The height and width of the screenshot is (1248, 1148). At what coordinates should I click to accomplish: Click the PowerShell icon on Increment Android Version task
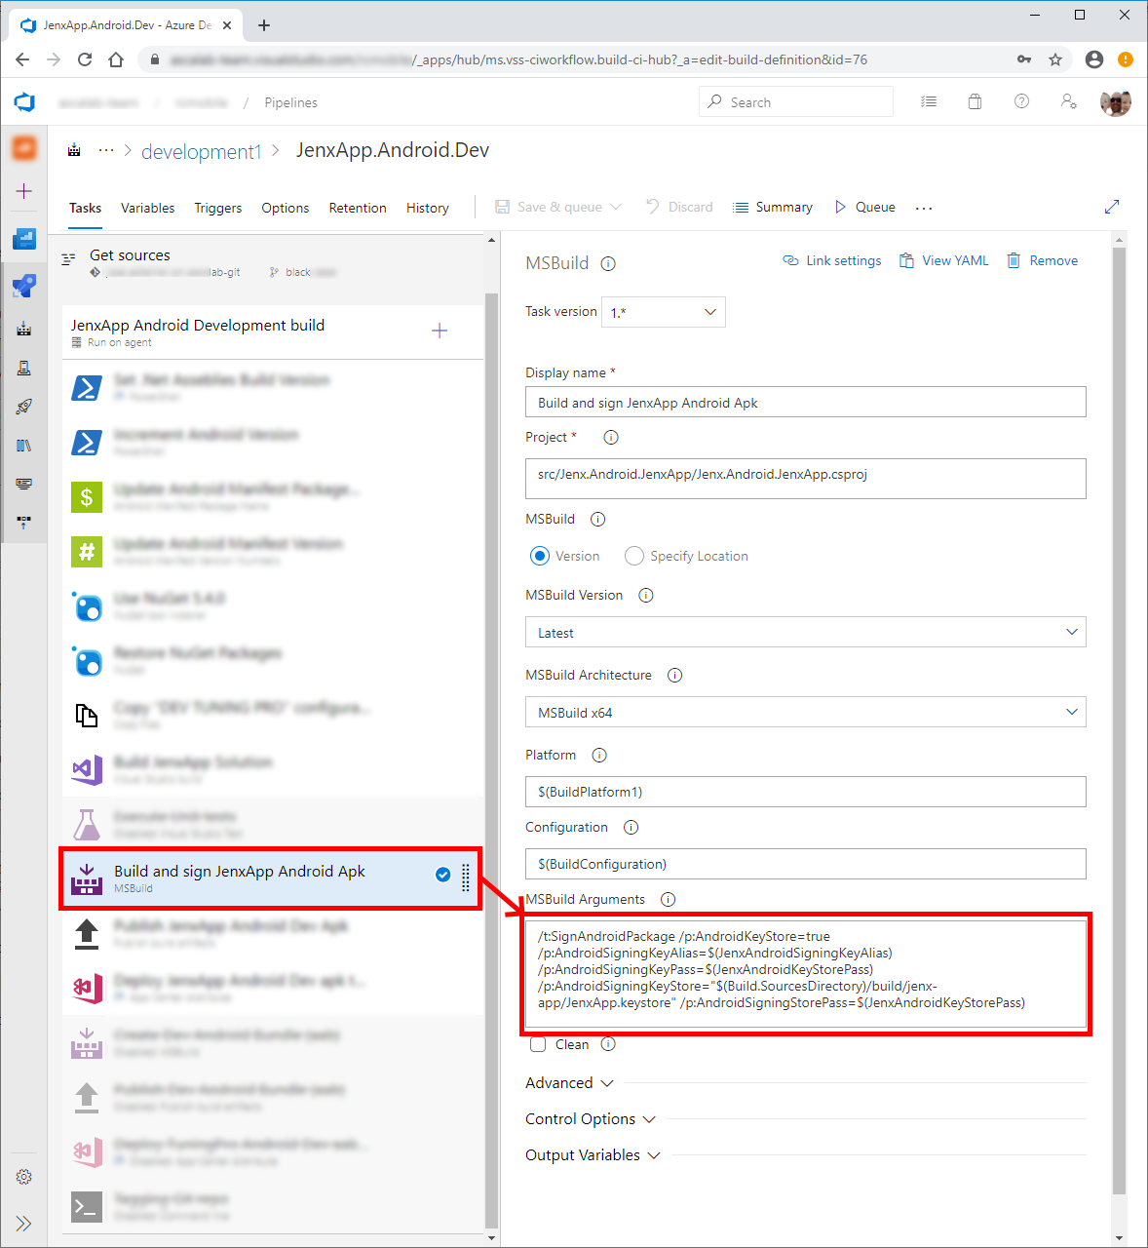(87, 442)
